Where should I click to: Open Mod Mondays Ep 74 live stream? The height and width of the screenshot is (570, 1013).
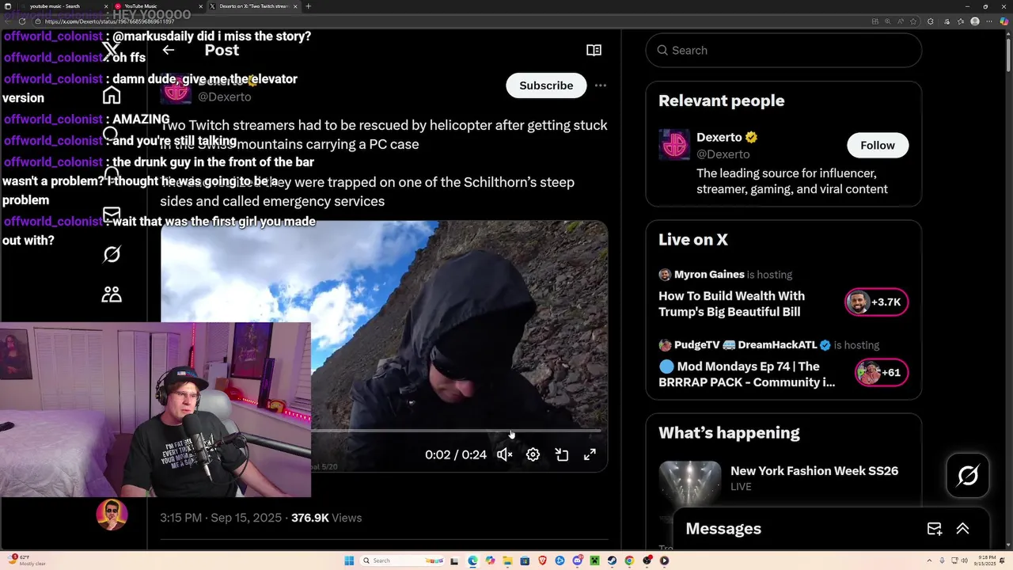746,374
